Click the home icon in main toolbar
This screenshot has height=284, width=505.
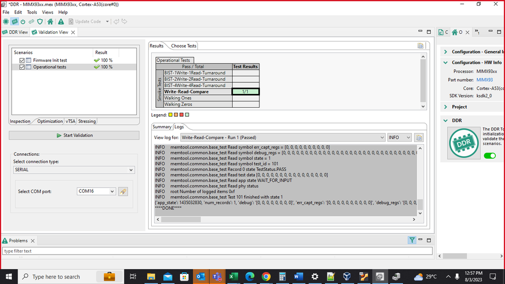point(50,22)
